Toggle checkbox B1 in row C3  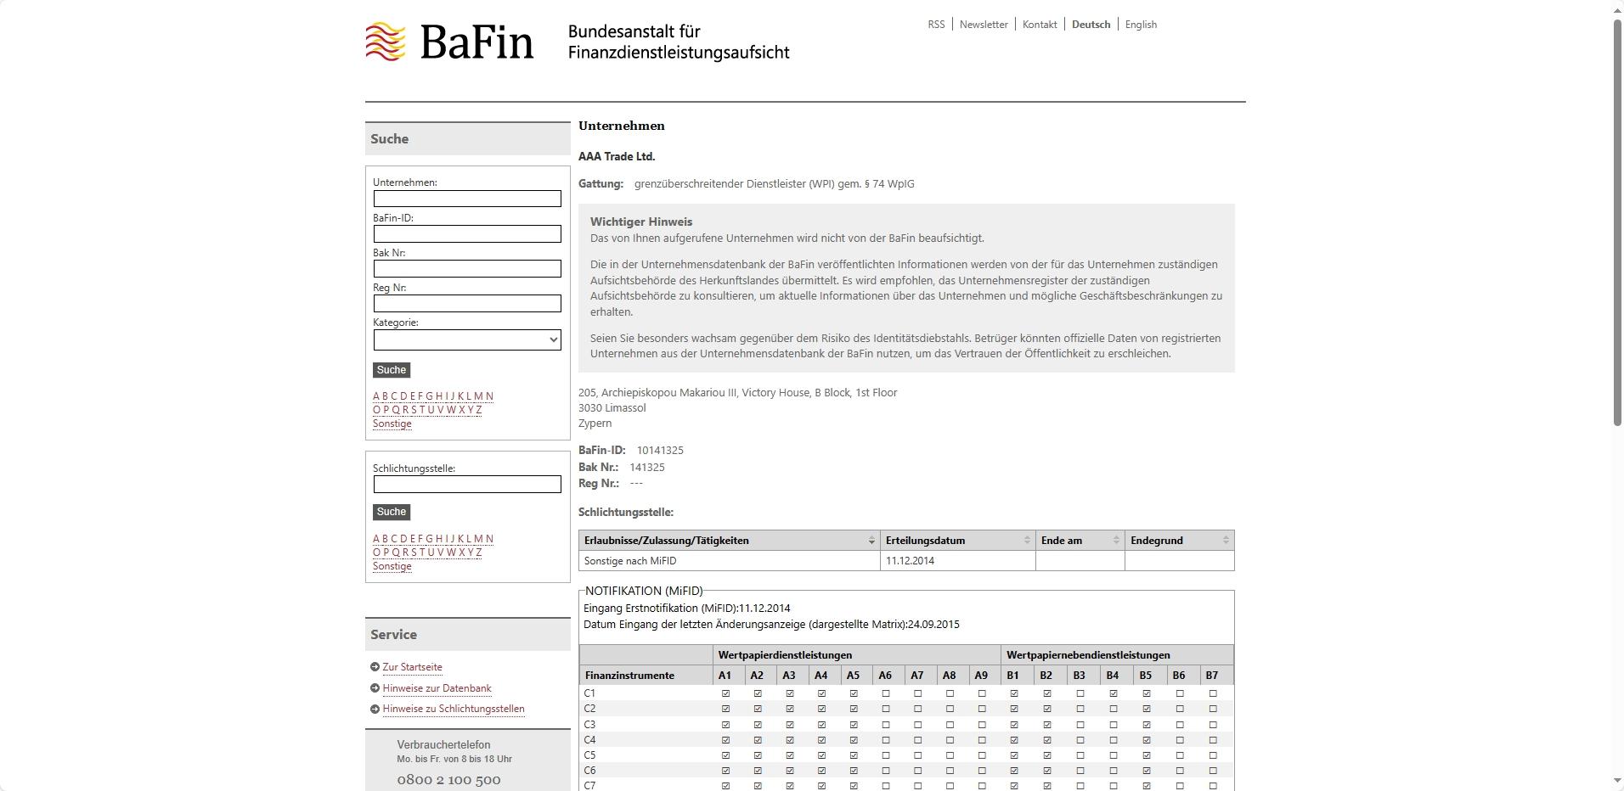click(x=1013, y=725)
